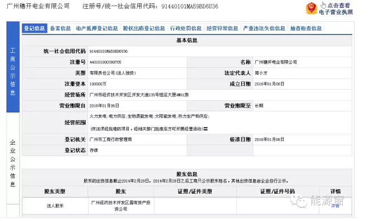Click the 电子营业执照 link text
This screenshot has width=374, height=221.
click(336, 12)
